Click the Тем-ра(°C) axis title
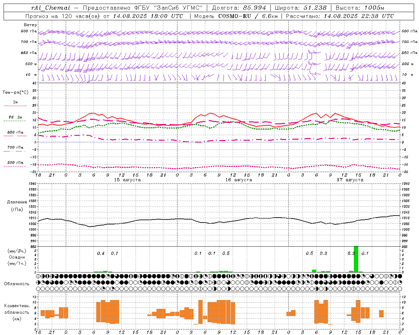The width and height of the screenshot is (419, 335). (x=15, y=92)
